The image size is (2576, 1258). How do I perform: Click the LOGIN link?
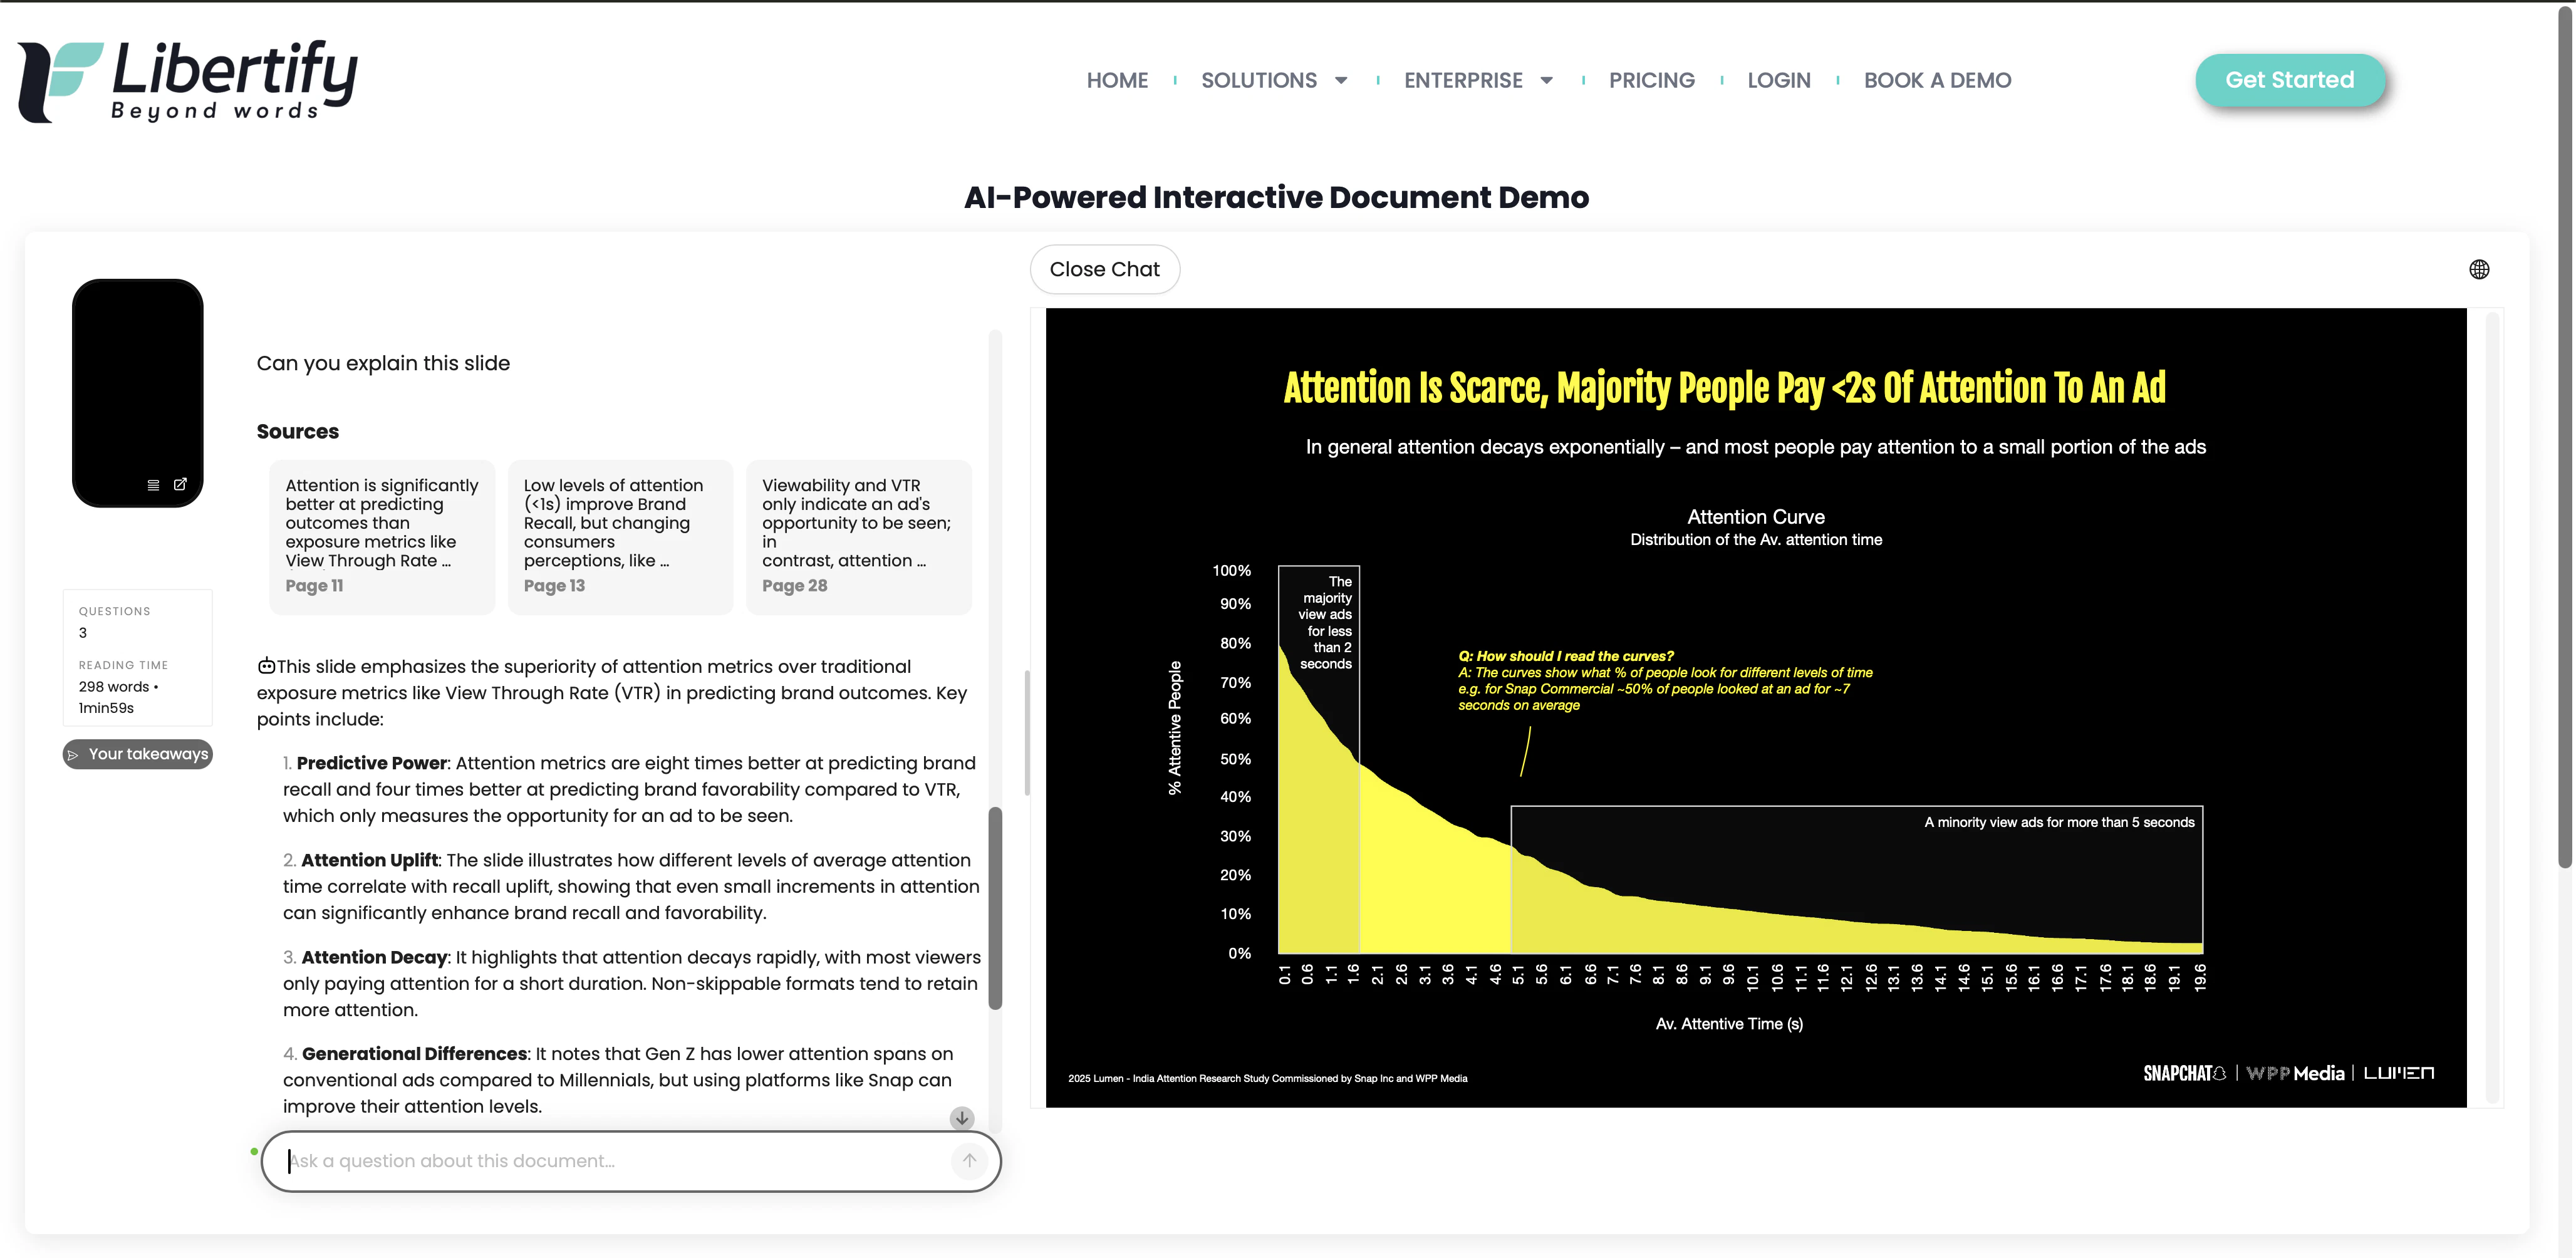tap(1779, 80)
